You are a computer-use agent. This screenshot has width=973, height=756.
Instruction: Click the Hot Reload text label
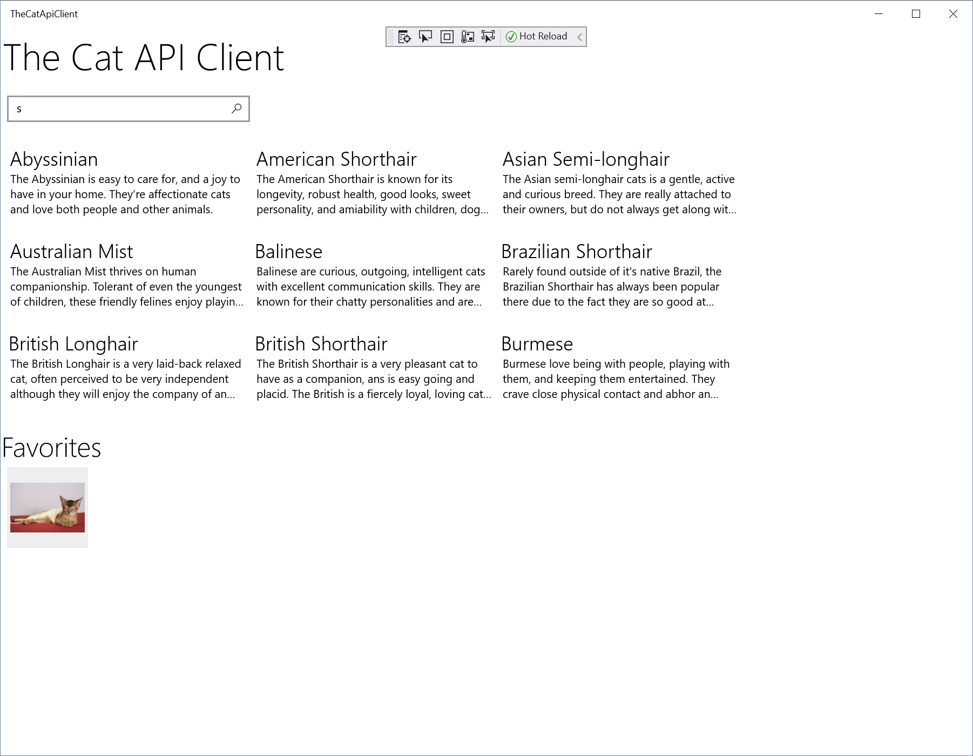coord(543,36)
